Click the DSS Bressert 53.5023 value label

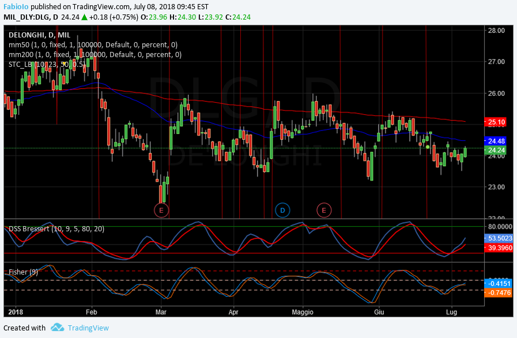[499, 238]
